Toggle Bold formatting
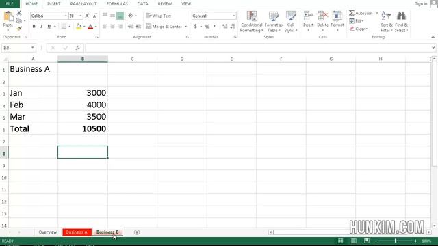The width and height of the screenshot is (438, 246). (x=34, y=27)
